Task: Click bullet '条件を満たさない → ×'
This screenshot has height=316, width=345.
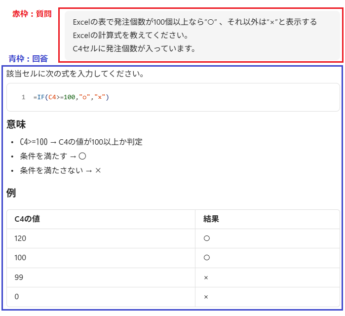Action: click(x=60, y=170)
